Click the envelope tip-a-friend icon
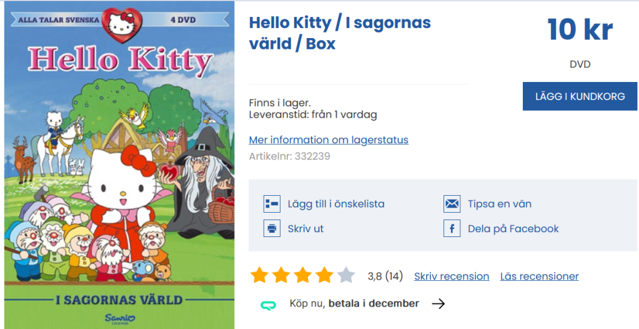The image size is (639, 329). 452,204
